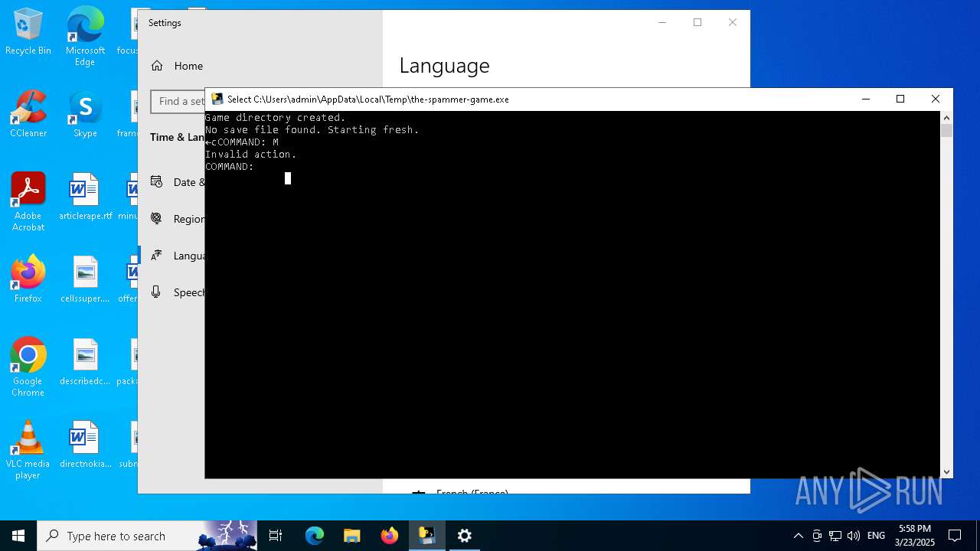Show hidden system tray icons
The width and height of the screenshot is (980, 551).
(799, 536)
